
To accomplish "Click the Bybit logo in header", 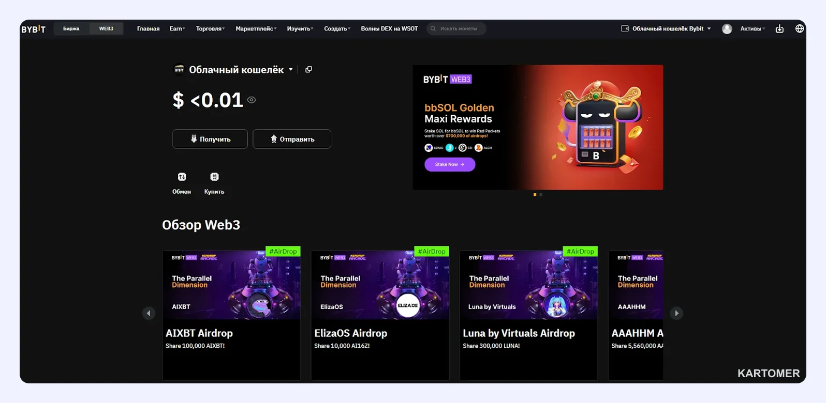I will (x=33, y=29).
